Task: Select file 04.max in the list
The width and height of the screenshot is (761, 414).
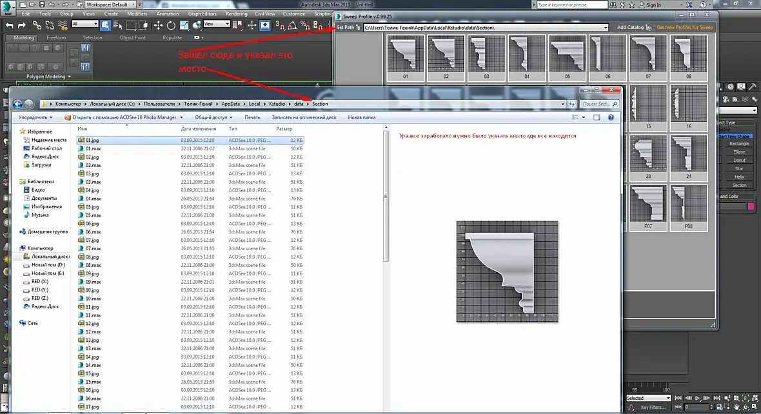Action: [x=93, y=199]
